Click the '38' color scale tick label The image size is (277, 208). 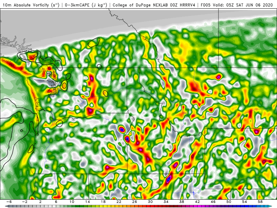[182, 202]
